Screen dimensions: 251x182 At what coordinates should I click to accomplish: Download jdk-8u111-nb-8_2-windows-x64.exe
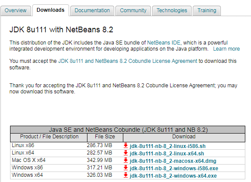click(173, 176)
